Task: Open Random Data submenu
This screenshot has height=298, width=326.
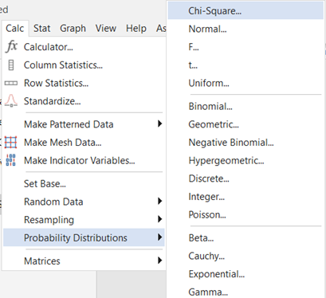Action: [84, 202]
